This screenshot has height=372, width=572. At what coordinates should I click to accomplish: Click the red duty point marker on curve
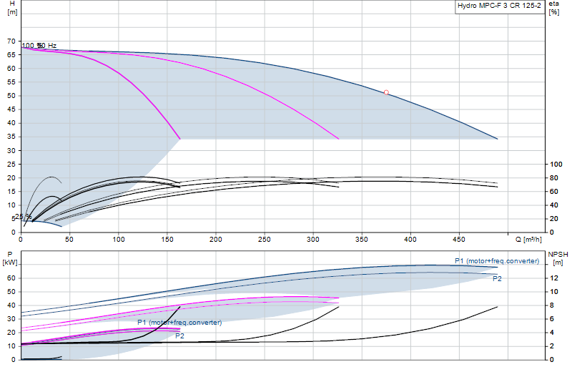click(x=386, y=93)
